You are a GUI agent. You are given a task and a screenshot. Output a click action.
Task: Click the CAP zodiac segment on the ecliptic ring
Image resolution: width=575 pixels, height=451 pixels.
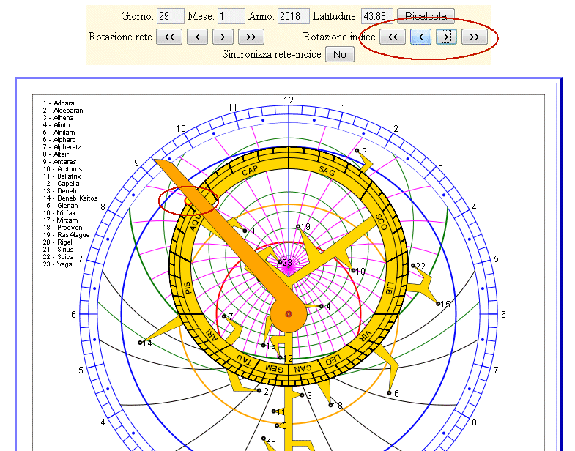coord(250,171)
